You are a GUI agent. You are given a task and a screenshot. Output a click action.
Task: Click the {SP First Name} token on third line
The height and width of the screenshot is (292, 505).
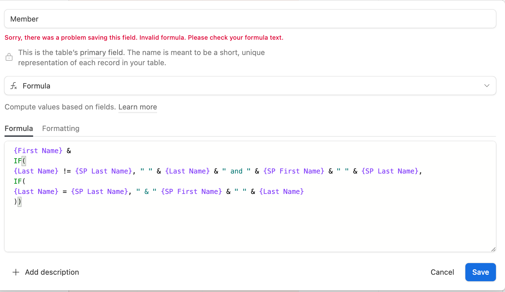point(294,171)
